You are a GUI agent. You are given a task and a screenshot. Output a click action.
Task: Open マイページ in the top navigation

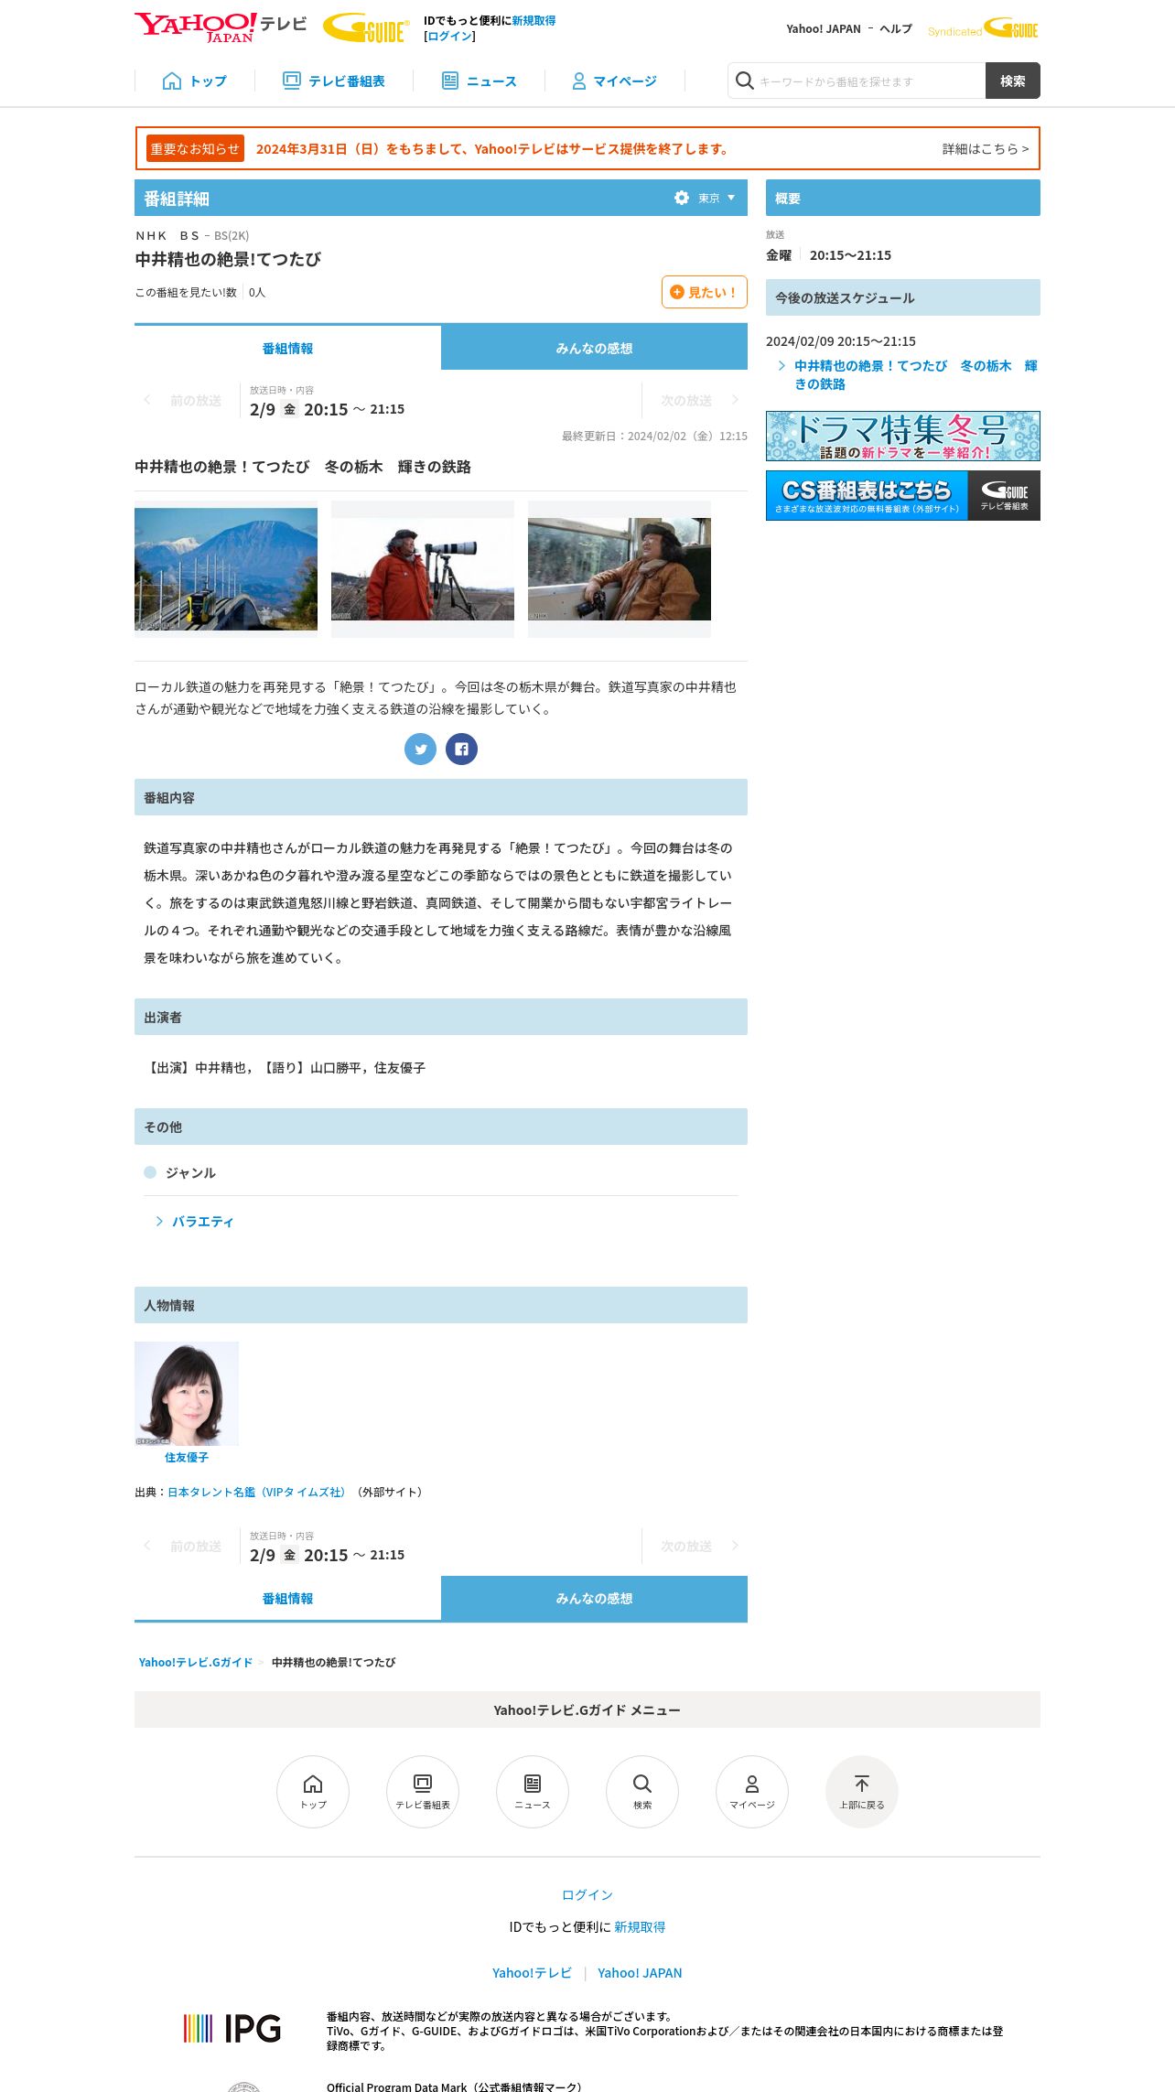click(614, 81)
